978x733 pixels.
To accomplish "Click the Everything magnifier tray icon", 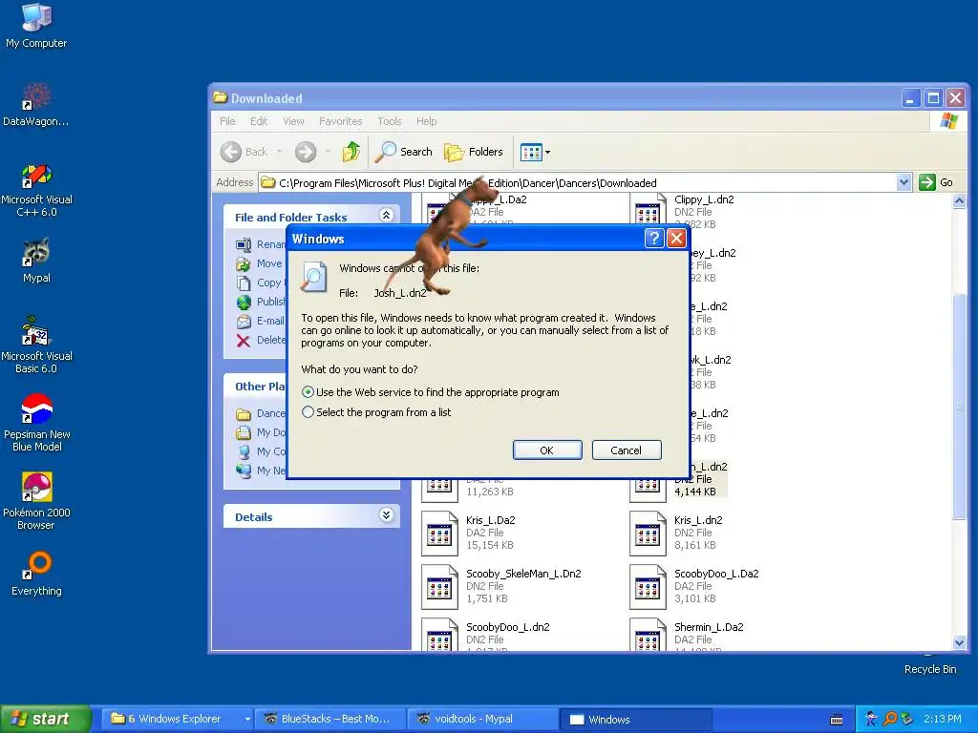I will coord(889,719).
